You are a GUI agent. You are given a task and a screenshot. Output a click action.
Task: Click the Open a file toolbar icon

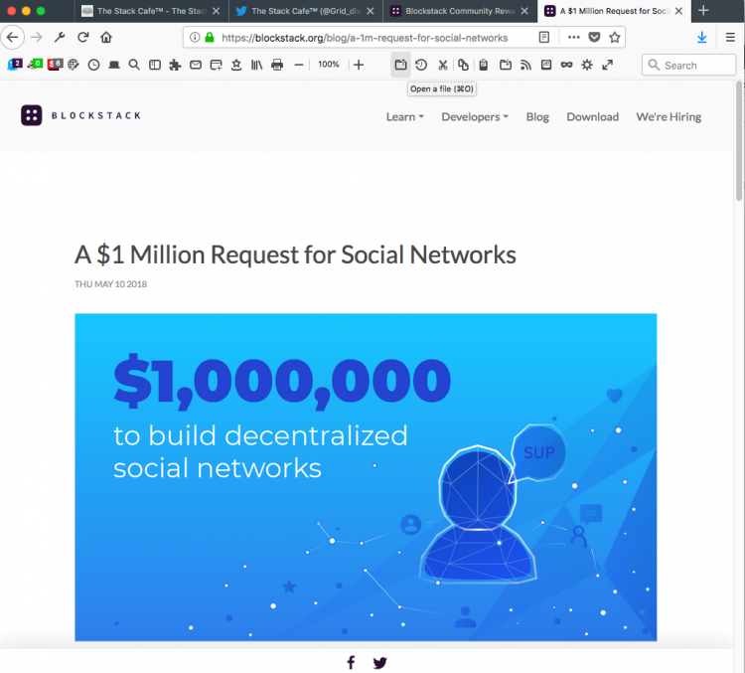tap(400, 65)
